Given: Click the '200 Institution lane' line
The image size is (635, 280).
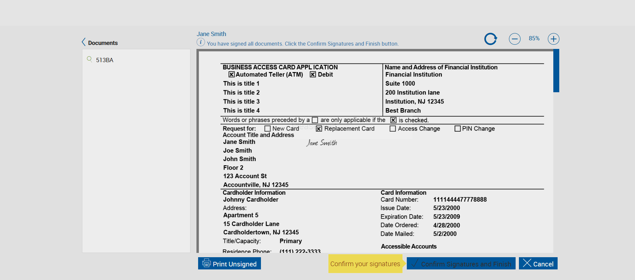Looking at the screenshot, I should coord(412,93).
